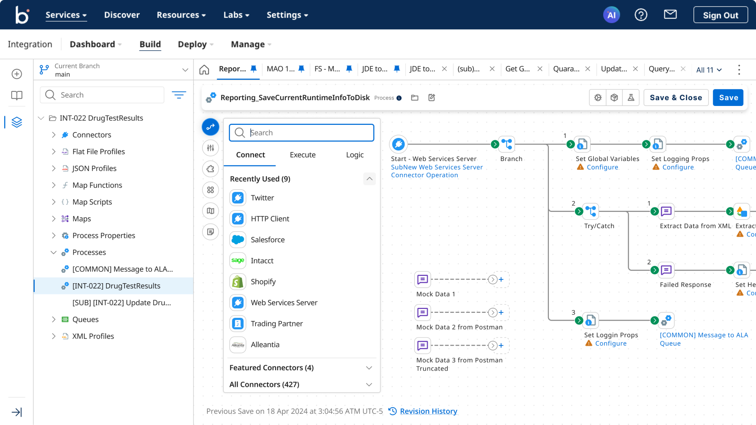This screenshot has height=425, width=756.
Task: Open the Current Branch dropdown
Action: (x=113, y=70)
